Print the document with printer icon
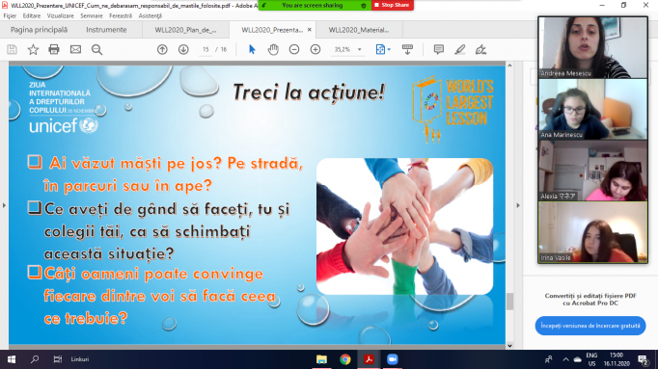The image size is (658, 369). (x=54, y=49)
